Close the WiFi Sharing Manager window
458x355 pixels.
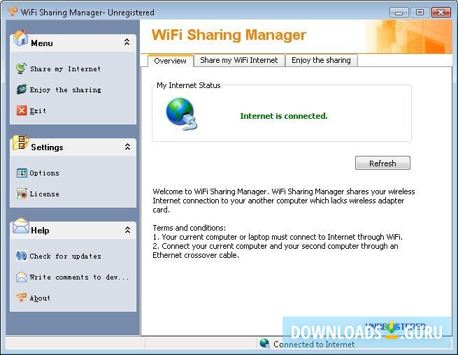pyautogui.click(x=441, y=13)
